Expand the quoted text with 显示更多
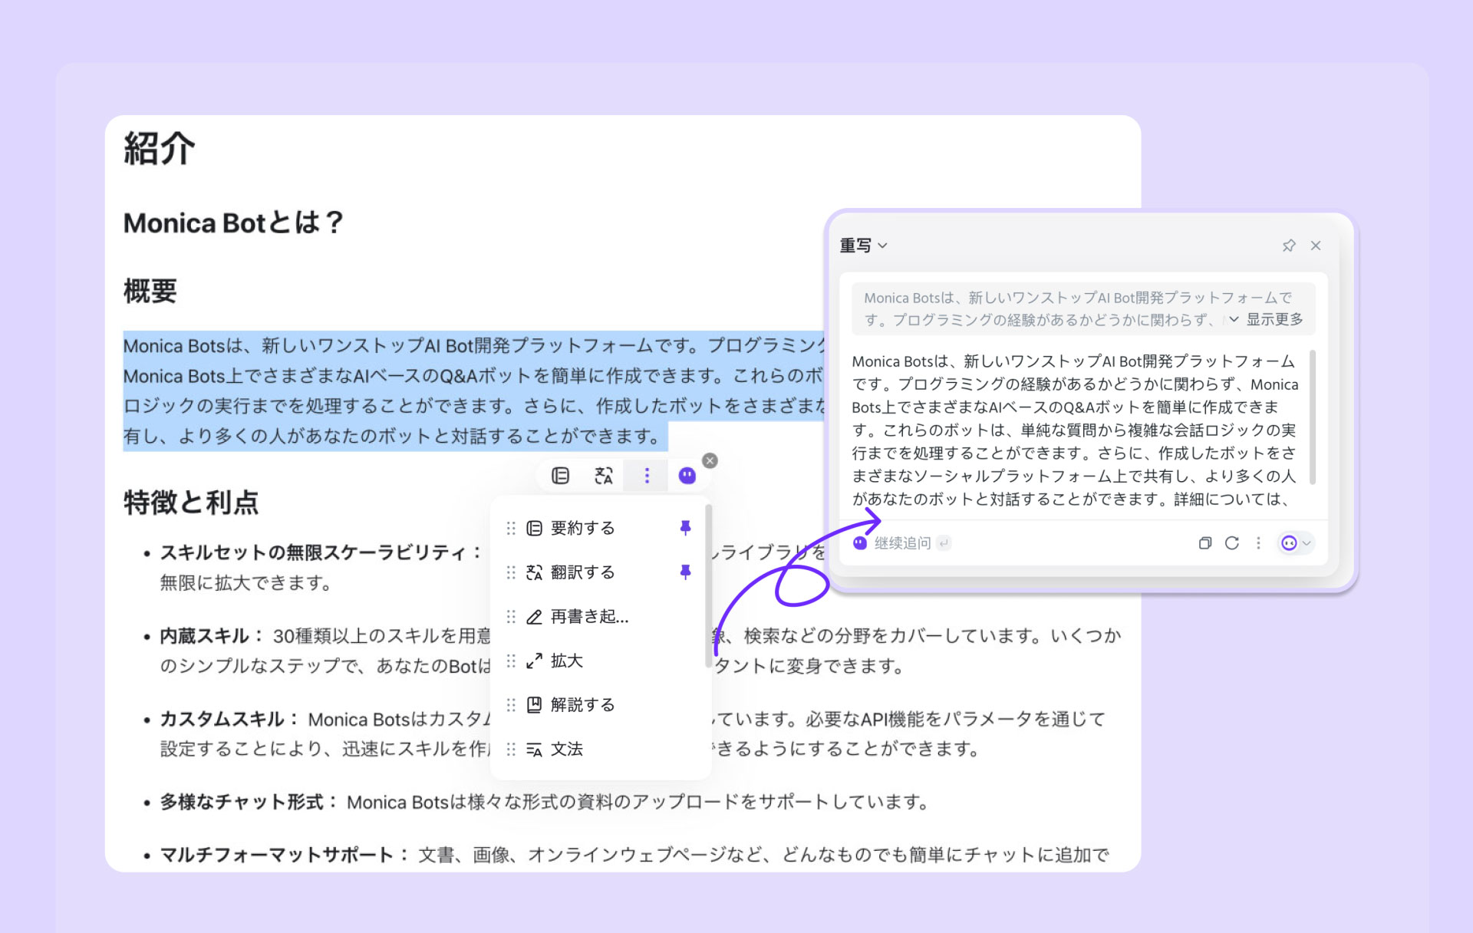 pyautogui.click(x=1267, y=319)
